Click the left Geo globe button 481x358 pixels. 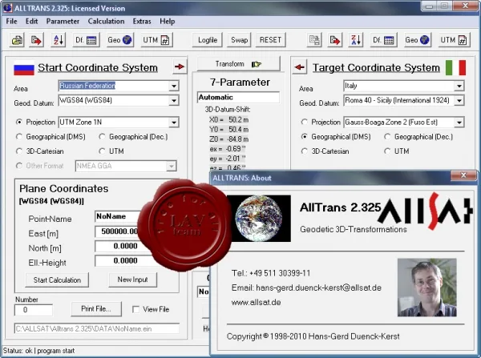pos(119,40)
